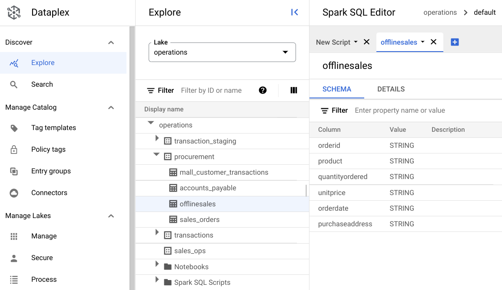502x290 pixels.
Task: Click the transactions zone icon
Action: tap(168, 235)
